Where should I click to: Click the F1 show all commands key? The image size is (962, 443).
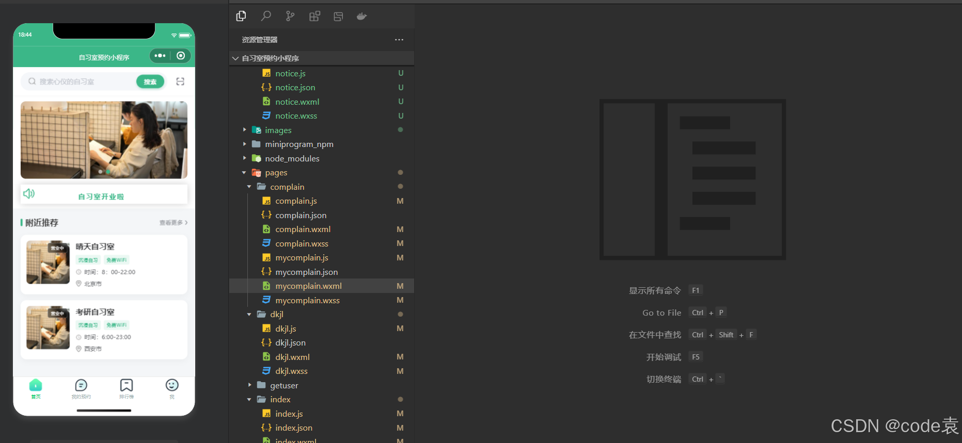pyautogui.click(x=696, y=290)
